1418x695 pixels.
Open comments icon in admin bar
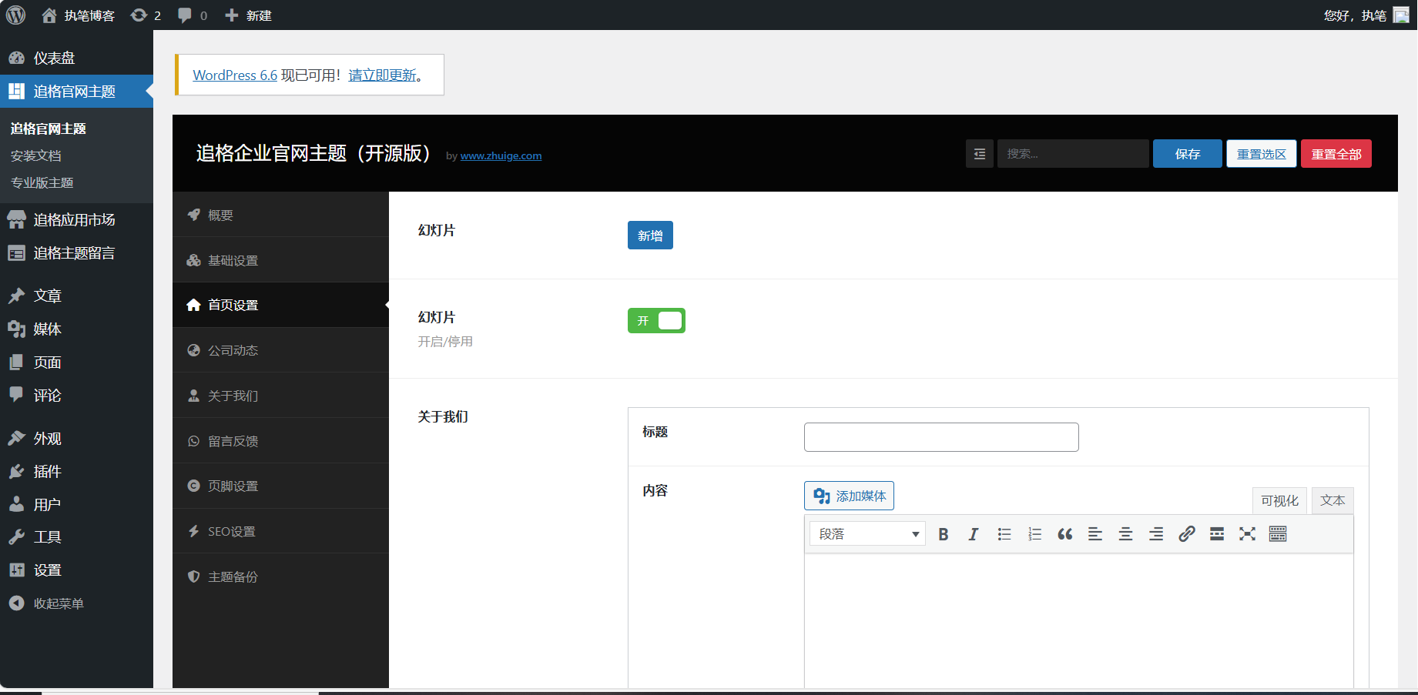(192, 15)
